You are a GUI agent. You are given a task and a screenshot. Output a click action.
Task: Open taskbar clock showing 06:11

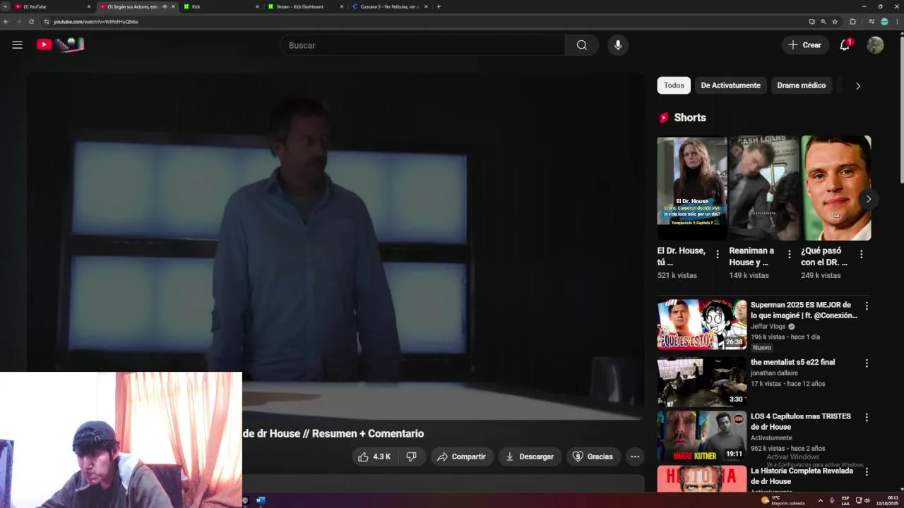coord(887,500)
